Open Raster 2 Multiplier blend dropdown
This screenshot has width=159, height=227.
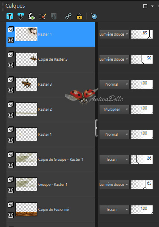(114, 109)
